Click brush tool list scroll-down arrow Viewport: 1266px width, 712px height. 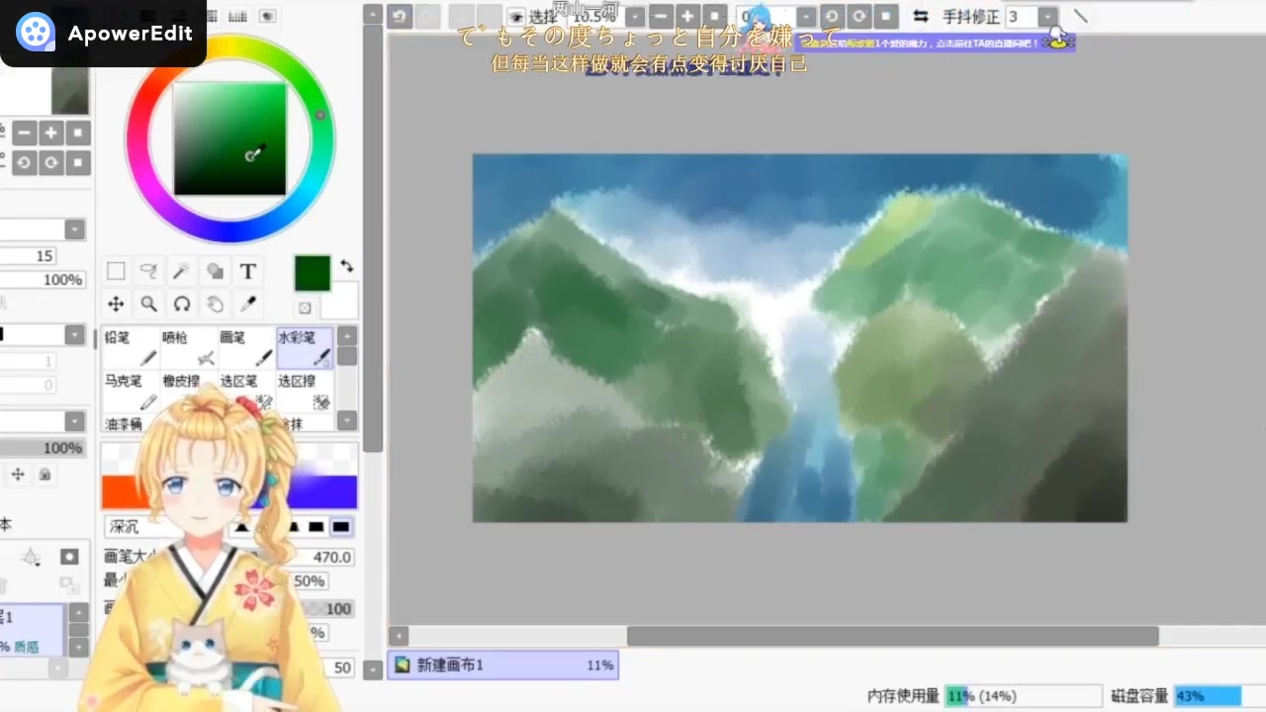click(347, 420)
